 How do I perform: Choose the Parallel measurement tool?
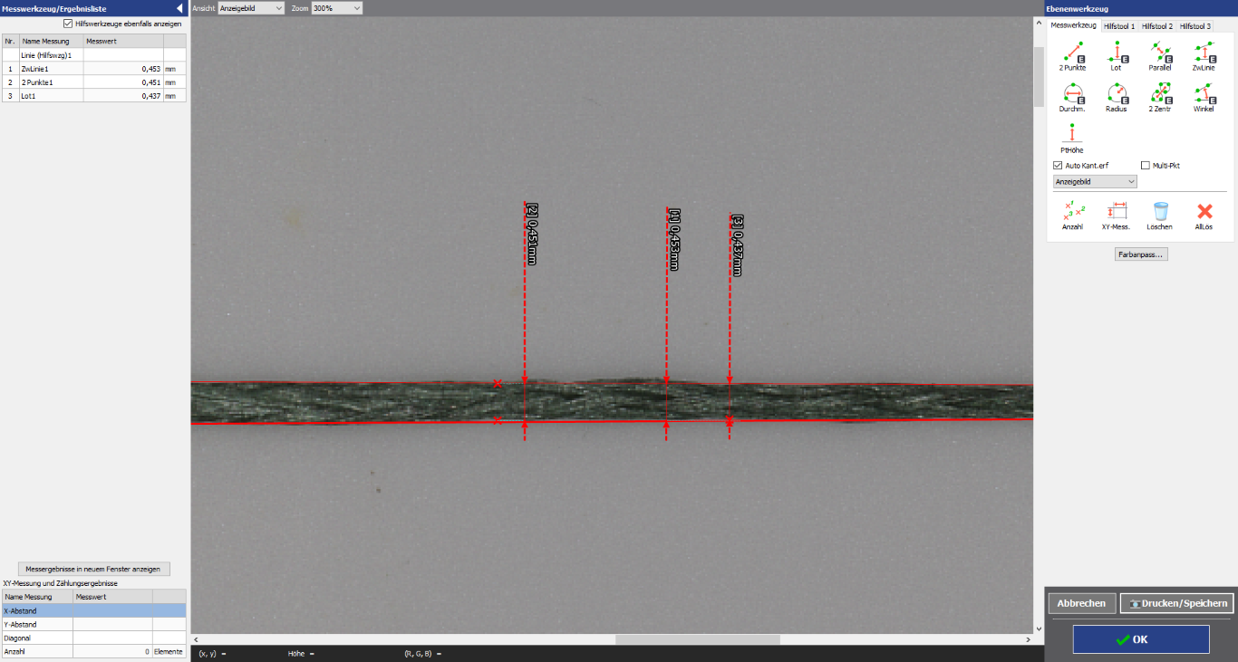coord(1159,53)
